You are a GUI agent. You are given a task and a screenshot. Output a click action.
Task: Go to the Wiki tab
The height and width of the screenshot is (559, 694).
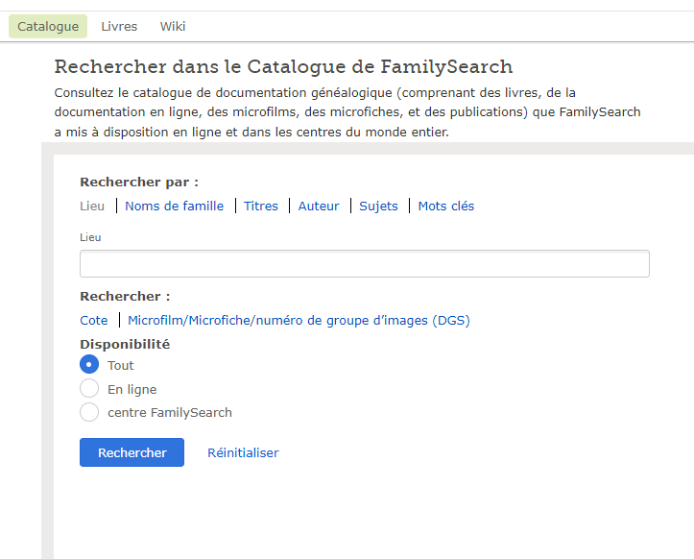pos(173,26)
